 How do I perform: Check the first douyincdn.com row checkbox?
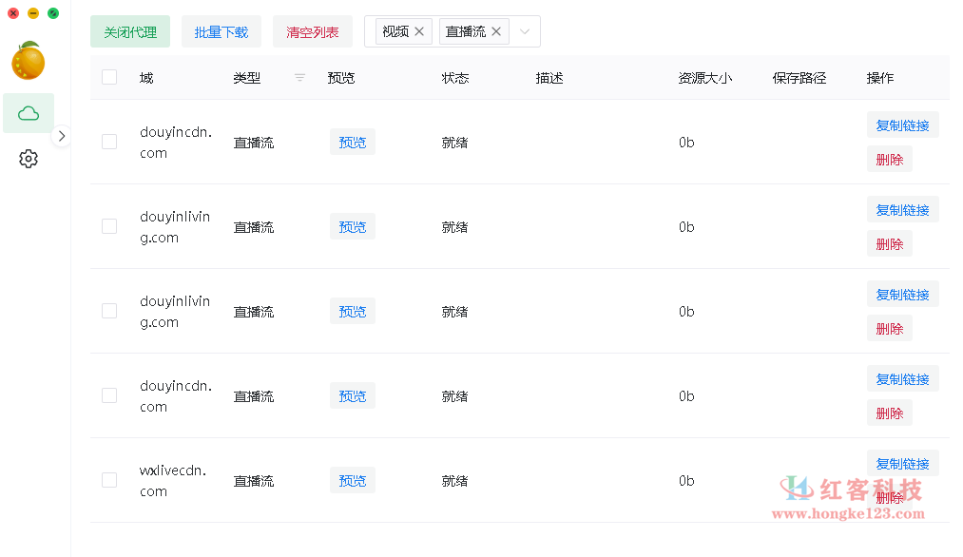point(109,142)
